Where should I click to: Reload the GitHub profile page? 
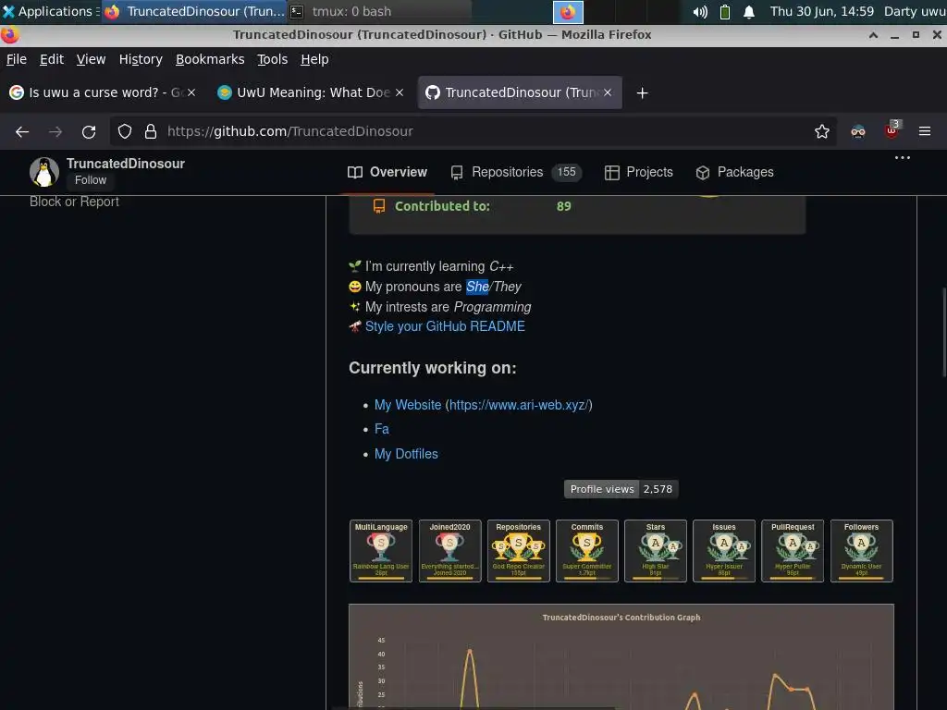pyautogui.click(x=89, y=131)
